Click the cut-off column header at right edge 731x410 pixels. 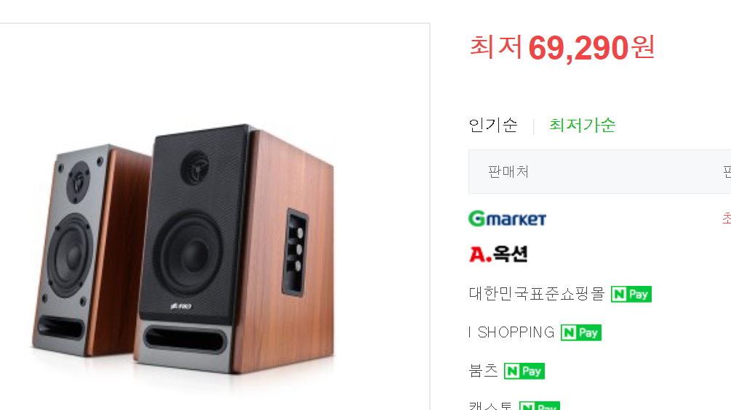727,172
